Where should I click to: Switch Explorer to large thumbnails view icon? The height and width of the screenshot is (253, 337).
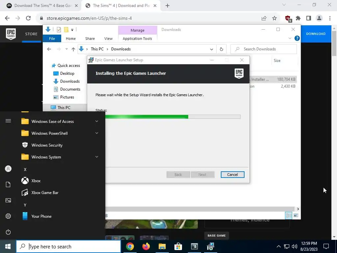pyautogui.click(x=296, y=215)
